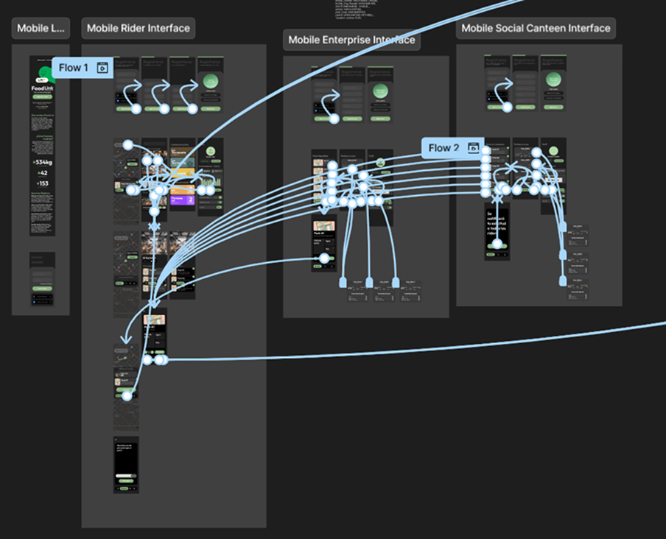666x539 pixels.
Task: Click the +534kg statistic on landing page
Action: (42, 162)
